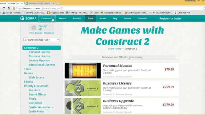Click the browser address bar
This screenshot has width=205, height=115.
pyautogui.click(x=109, y=8)
